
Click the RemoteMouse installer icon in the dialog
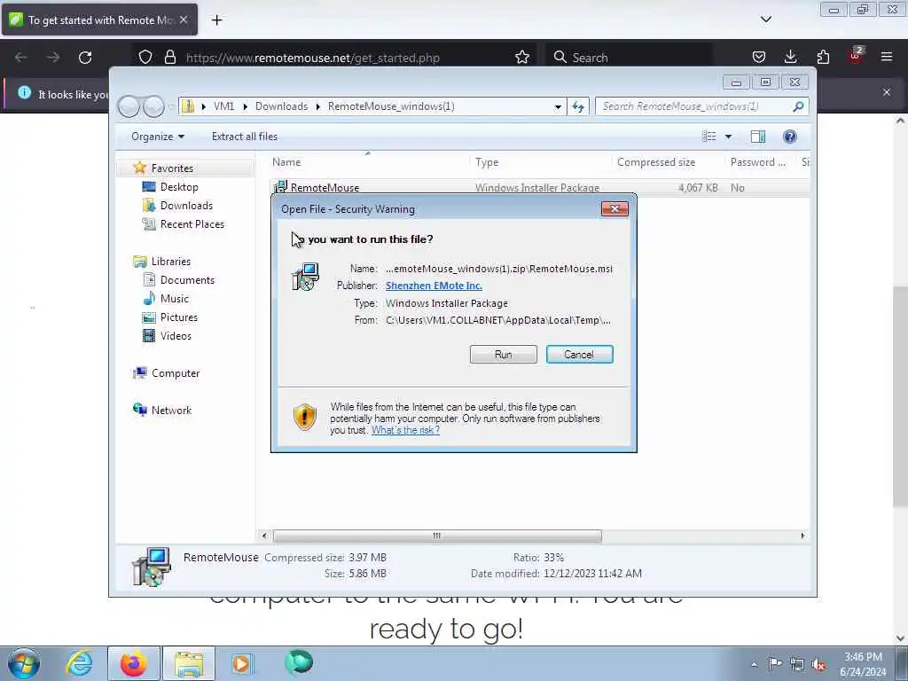[305, 277]
